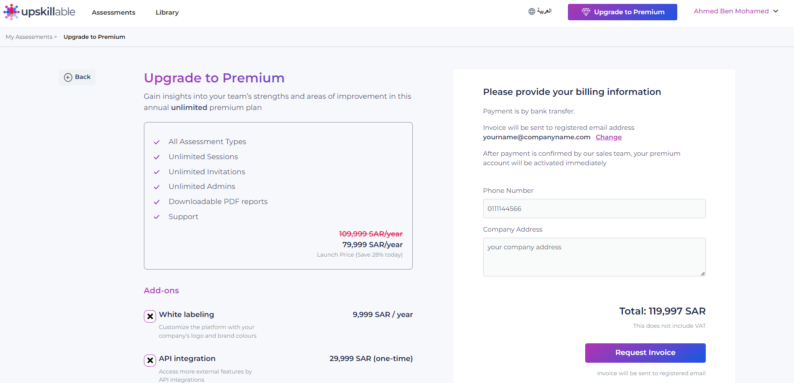Viewport: 794px width, 383px height.
Task: Click the Company Address text area
Action: coord(594,257)
